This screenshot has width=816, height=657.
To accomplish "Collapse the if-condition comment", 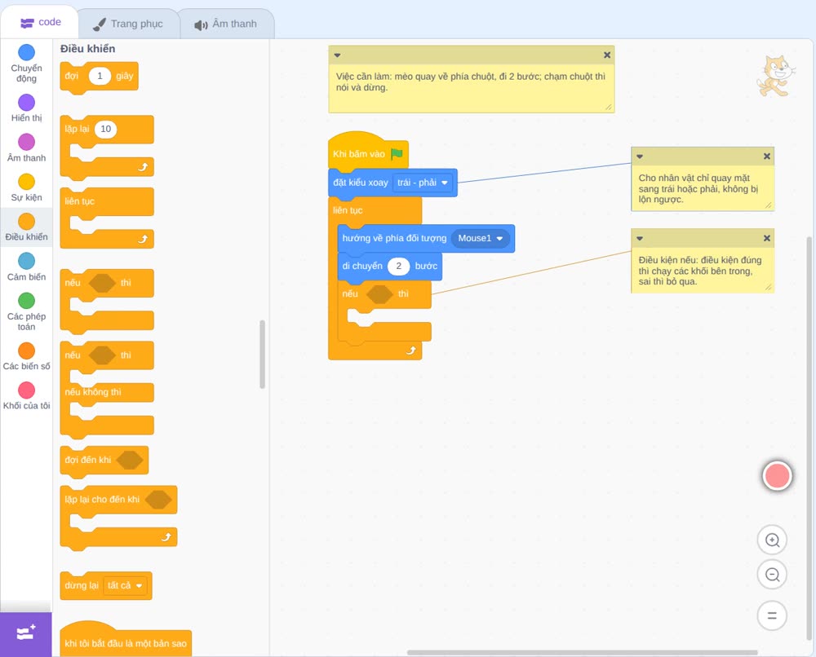I will 640,238.
